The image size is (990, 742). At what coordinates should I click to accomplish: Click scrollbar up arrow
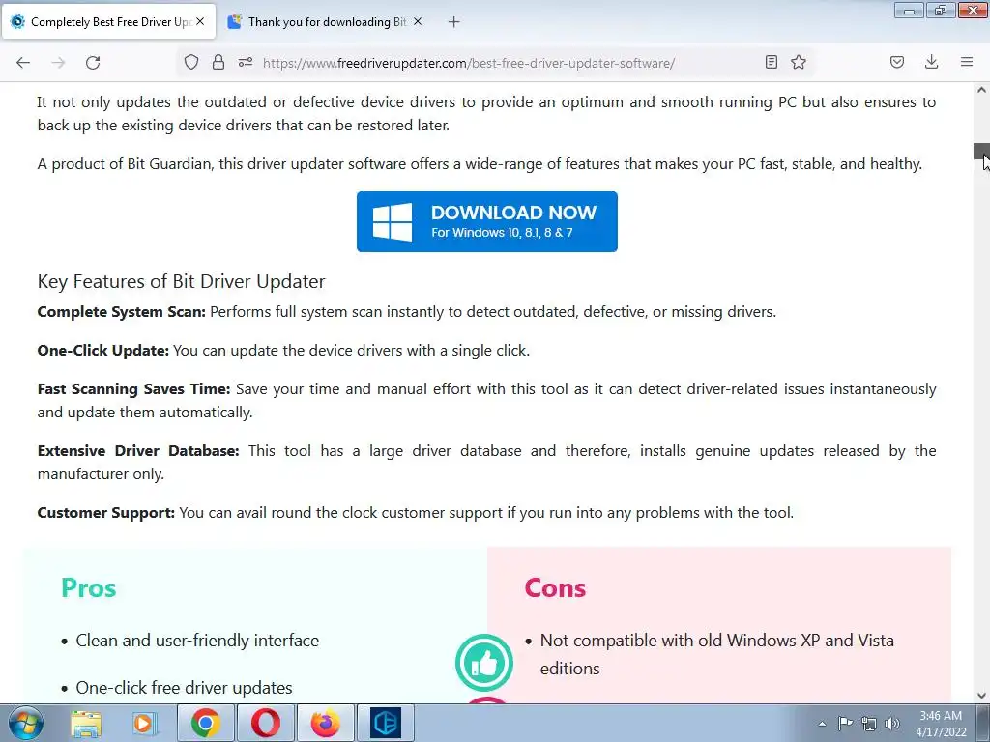point(981,90)
